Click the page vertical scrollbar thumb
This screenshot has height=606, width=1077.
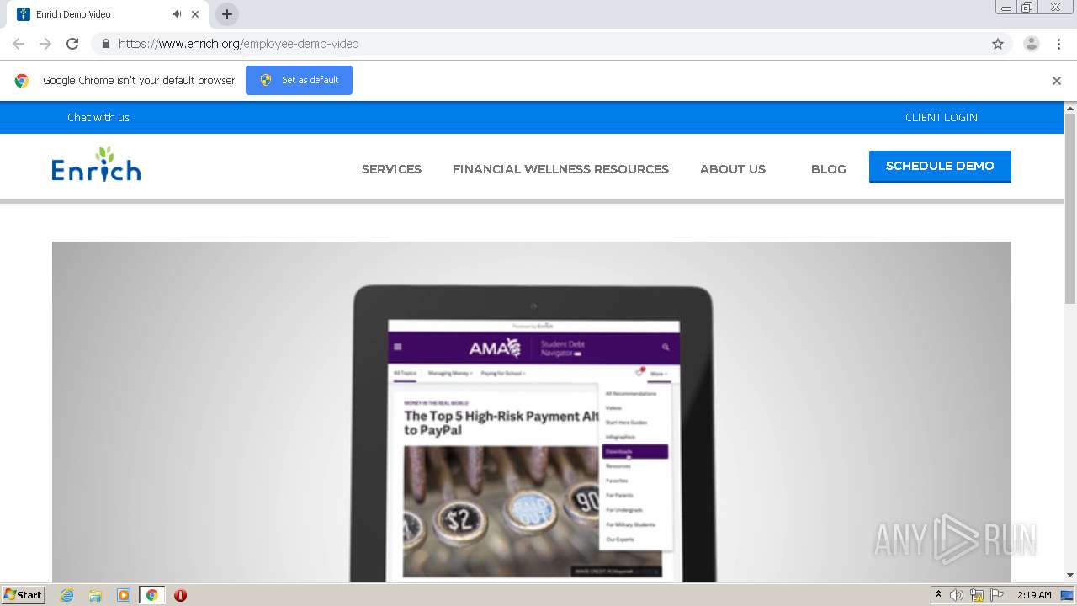click(1070, 209)
